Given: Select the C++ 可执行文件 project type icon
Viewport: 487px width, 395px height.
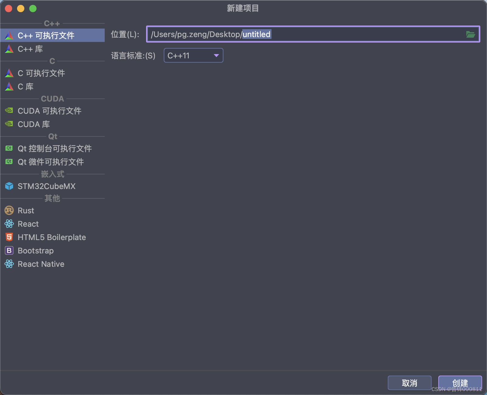Looking at the screenshot, I should (9, 35).
